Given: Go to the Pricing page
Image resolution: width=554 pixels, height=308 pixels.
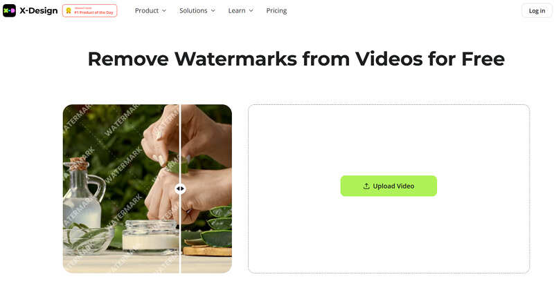Looking at the screenshot, I should (276, 10).
